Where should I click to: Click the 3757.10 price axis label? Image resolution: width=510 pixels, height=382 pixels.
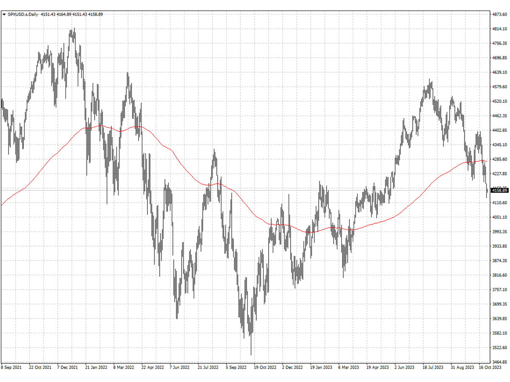499,289
